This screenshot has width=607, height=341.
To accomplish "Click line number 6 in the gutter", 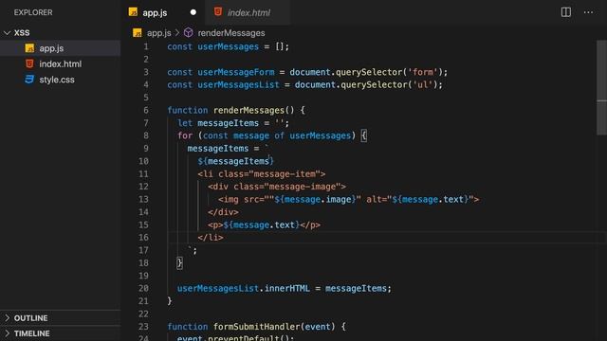I will (x=145, y=110).
